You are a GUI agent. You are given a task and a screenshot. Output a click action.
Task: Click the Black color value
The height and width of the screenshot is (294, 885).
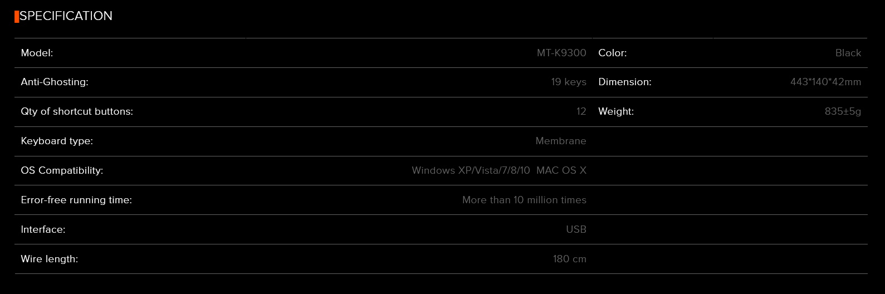tap(848, 53)
